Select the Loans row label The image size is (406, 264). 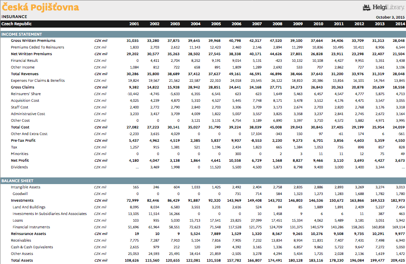[x=18, y=221]
